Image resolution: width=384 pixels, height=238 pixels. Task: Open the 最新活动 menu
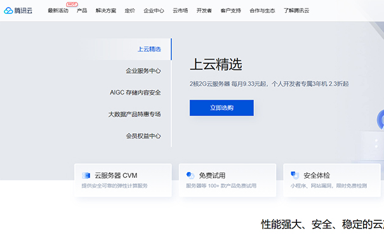point(58,11)
